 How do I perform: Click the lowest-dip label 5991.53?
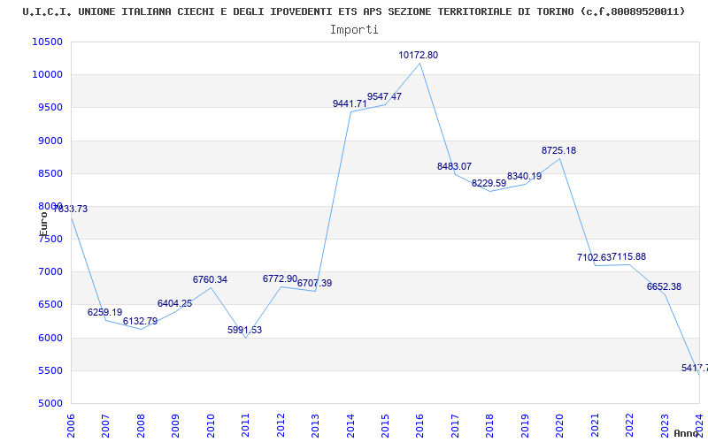pyautogui.click(x=245, y=330)
